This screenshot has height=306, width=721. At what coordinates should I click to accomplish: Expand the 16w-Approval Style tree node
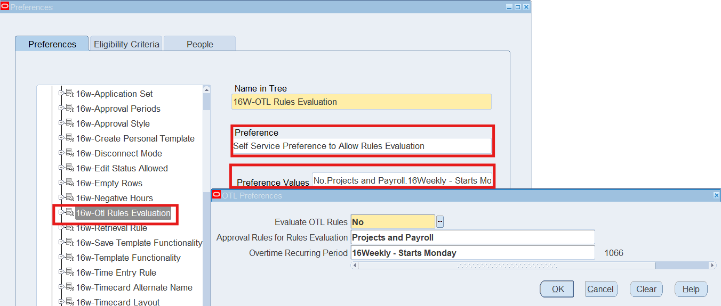coord(61,123)
